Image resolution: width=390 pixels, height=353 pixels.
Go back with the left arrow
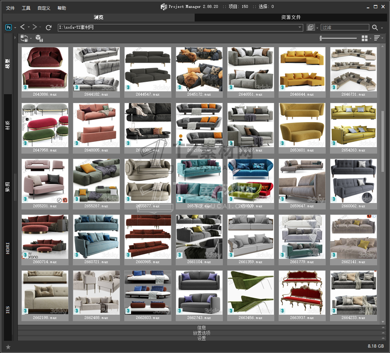click(x=22, y=27)
